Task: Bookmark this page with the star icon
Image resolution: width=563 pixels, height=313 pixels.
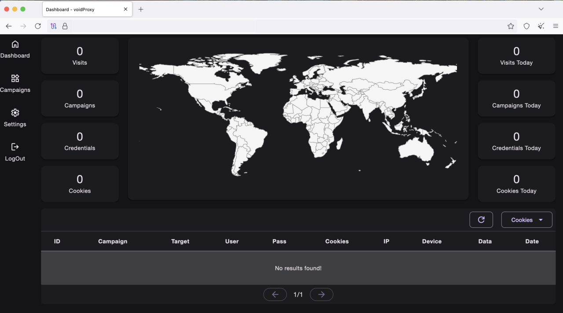Action: (x=511, y=26)
